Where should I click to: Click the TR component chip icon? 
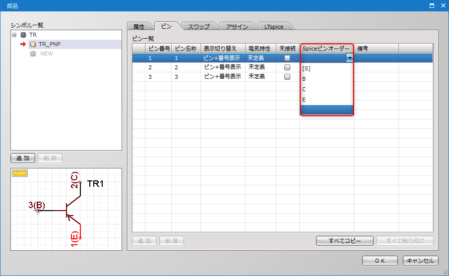point(23,35)
